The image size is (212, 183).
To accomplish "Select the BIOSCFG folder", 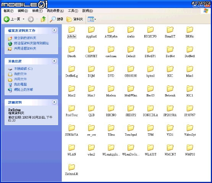I will pos(151,32).
